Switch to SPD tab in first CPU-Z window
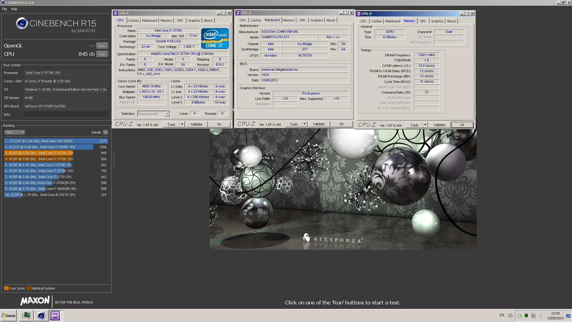The width and height of the screenshot is (572, 322). pos(180,21)
